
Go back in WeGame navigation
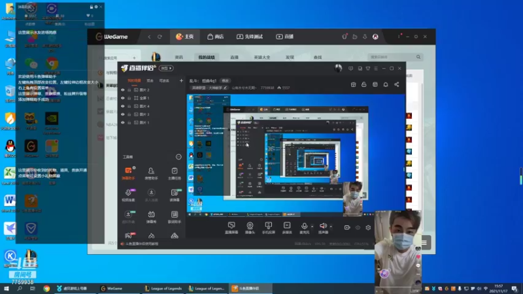[x=150, y=37]
